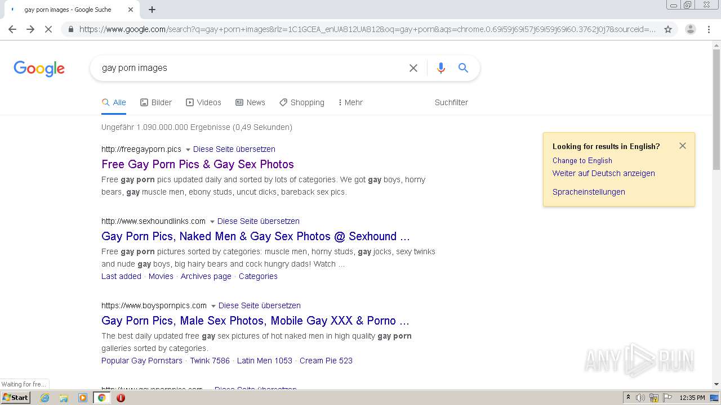721x405 pixels.
Task: Click the browser address bar URL
Action: point(366,29)
